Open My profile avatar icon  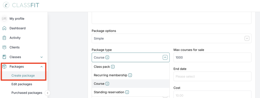pyautogui.click(x=4, y=19)
